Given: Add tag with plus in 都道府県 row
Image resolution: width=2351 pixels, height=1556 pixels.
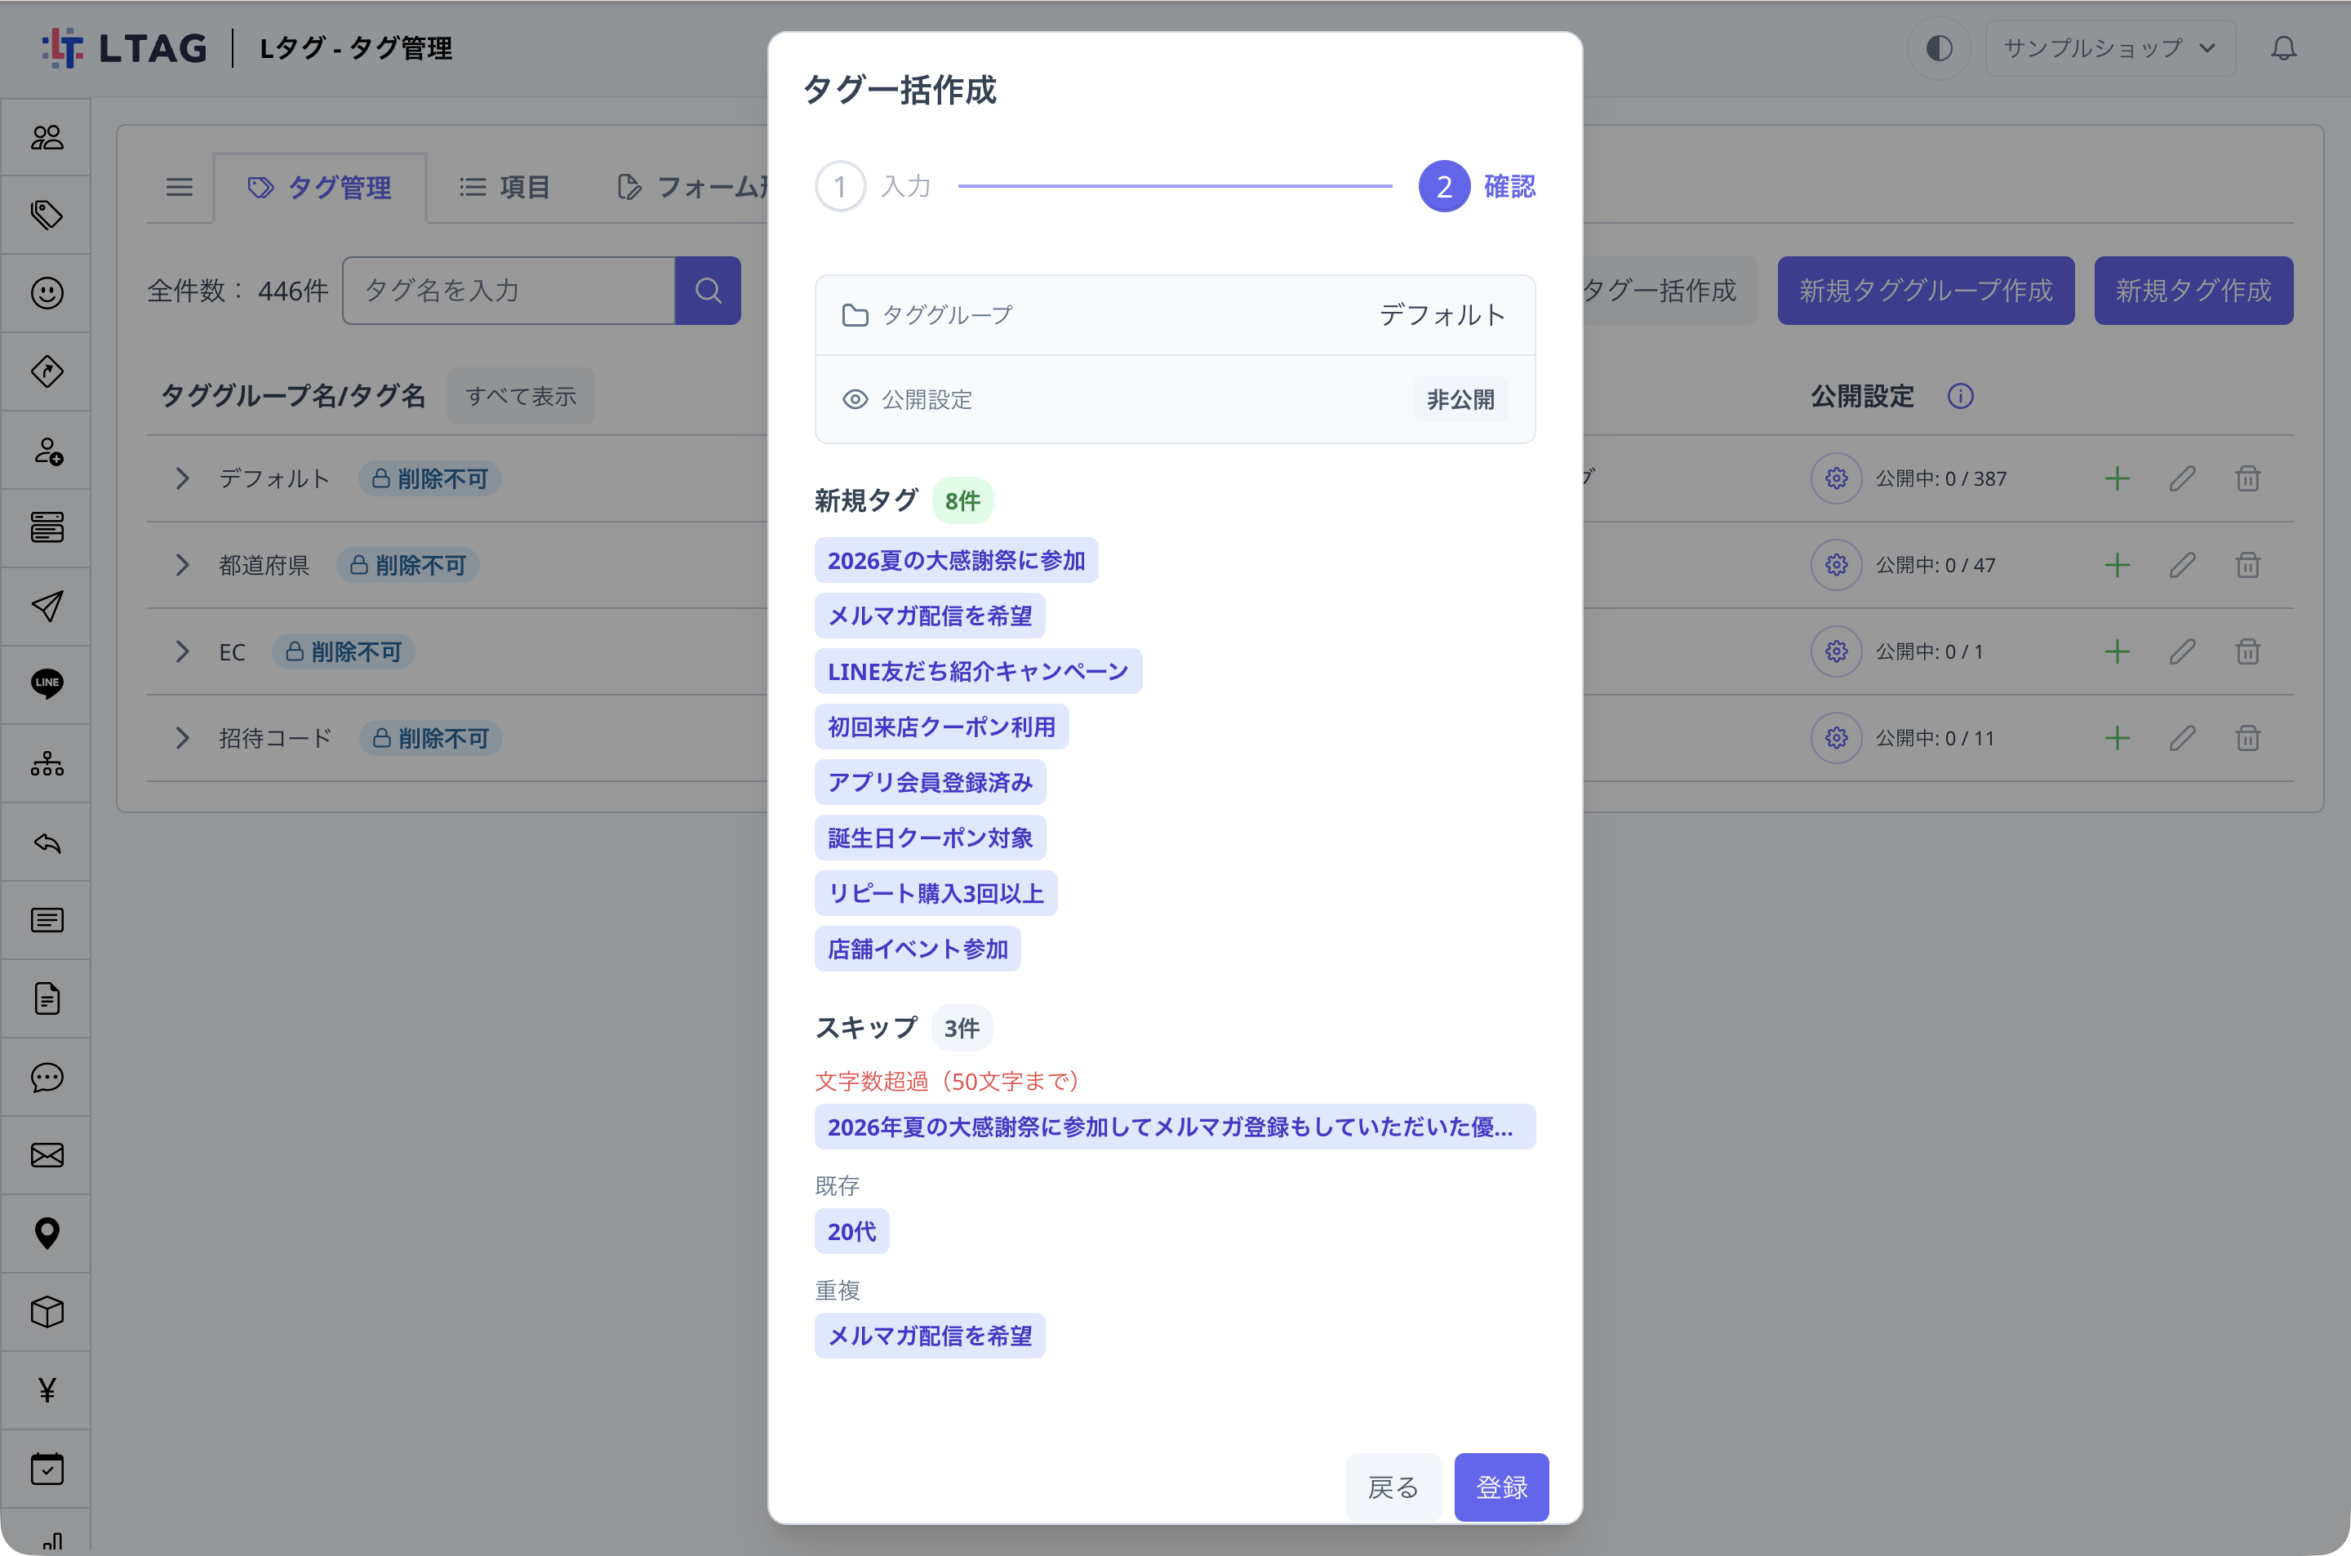Looking at the screenshot, I should point(2117,565).
